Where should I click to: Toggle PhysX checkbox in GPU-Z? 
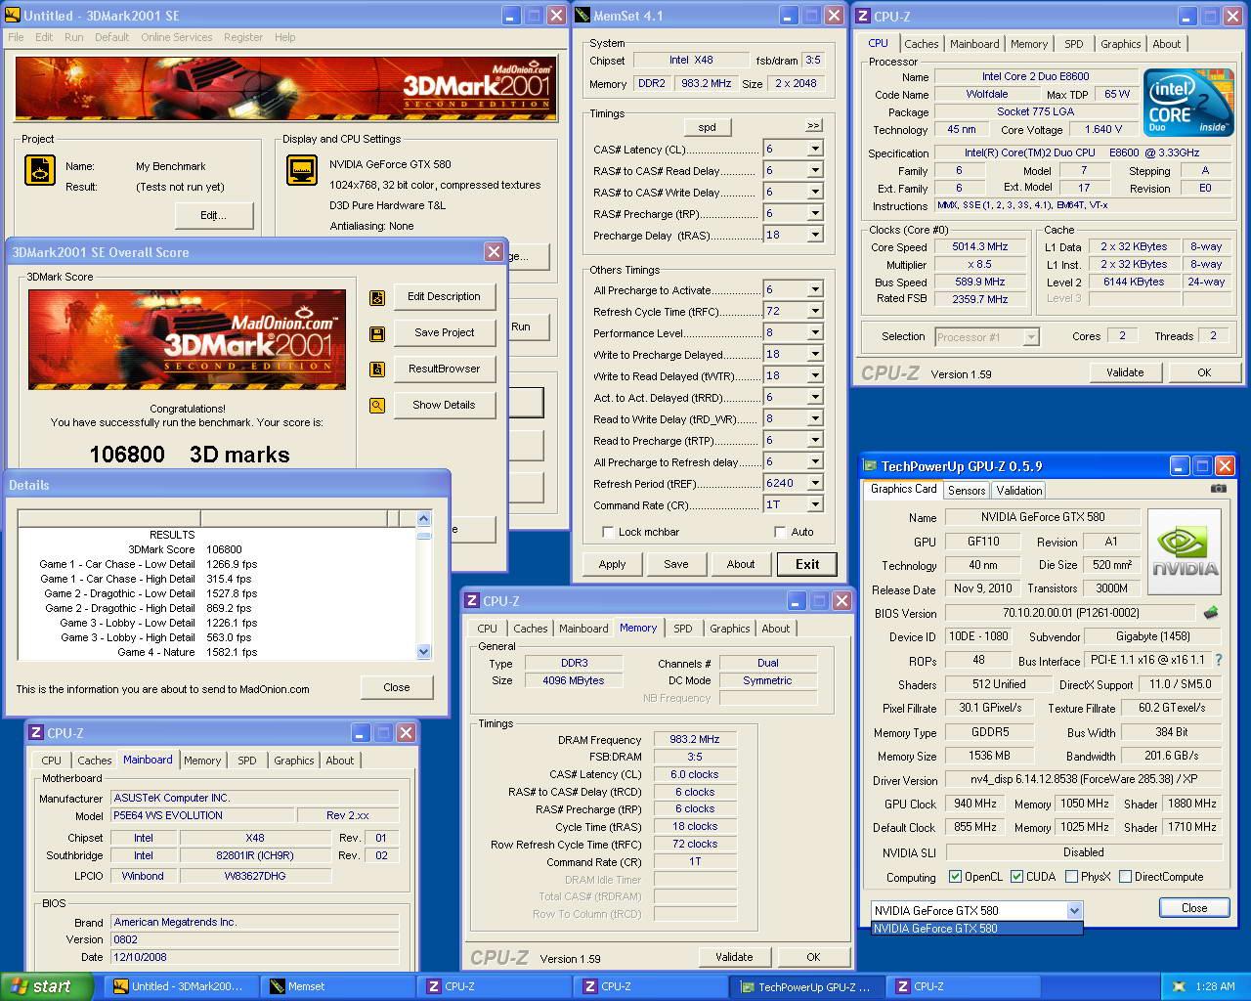pyautogui.click(x=1072, y=877)
